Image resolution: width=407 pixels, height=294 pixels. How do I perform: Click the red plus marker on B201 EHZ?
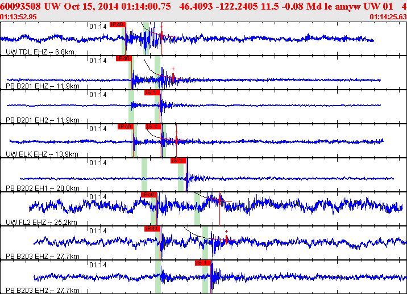click(x=173, y=69)
